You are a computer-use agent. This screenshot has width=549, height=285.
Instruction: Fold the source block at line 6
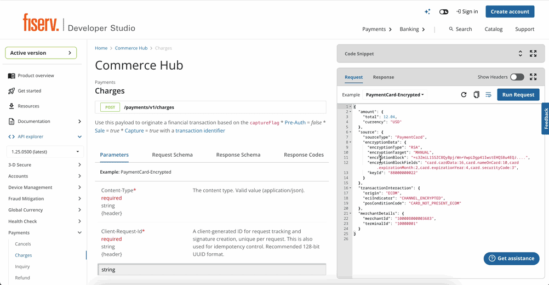351,132
